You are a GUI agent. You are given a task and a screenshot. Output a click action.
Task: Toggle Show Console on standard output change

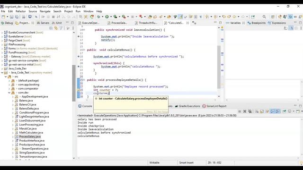(x=272, y=111)
